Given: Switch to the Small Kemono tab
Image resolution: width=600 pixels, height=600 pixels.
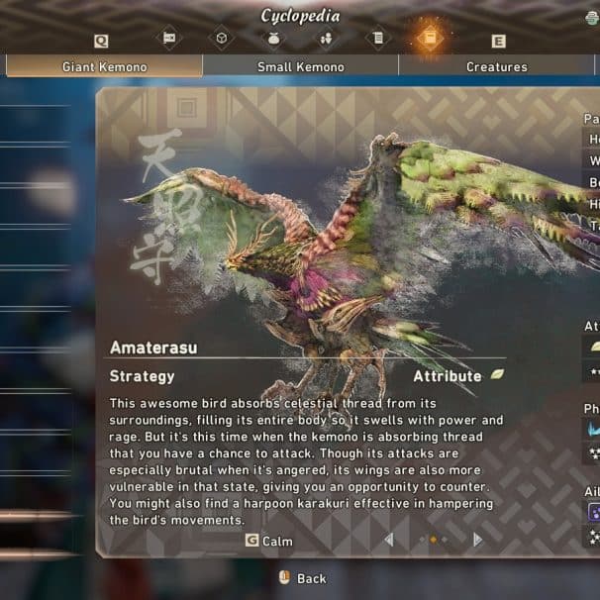Looking at the screenshot, I should 301,67.
